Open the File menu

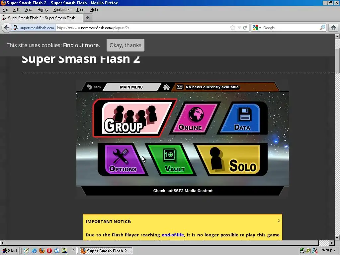click(x=5, y=10)
